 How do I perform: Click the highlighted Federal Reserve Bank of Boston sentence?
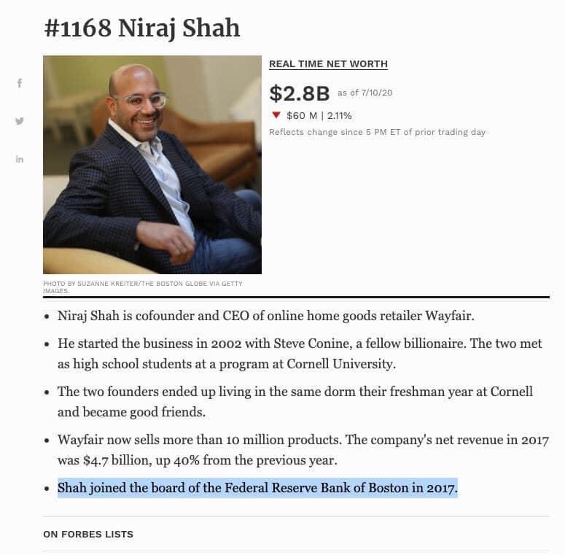click(x=257, y=488)
